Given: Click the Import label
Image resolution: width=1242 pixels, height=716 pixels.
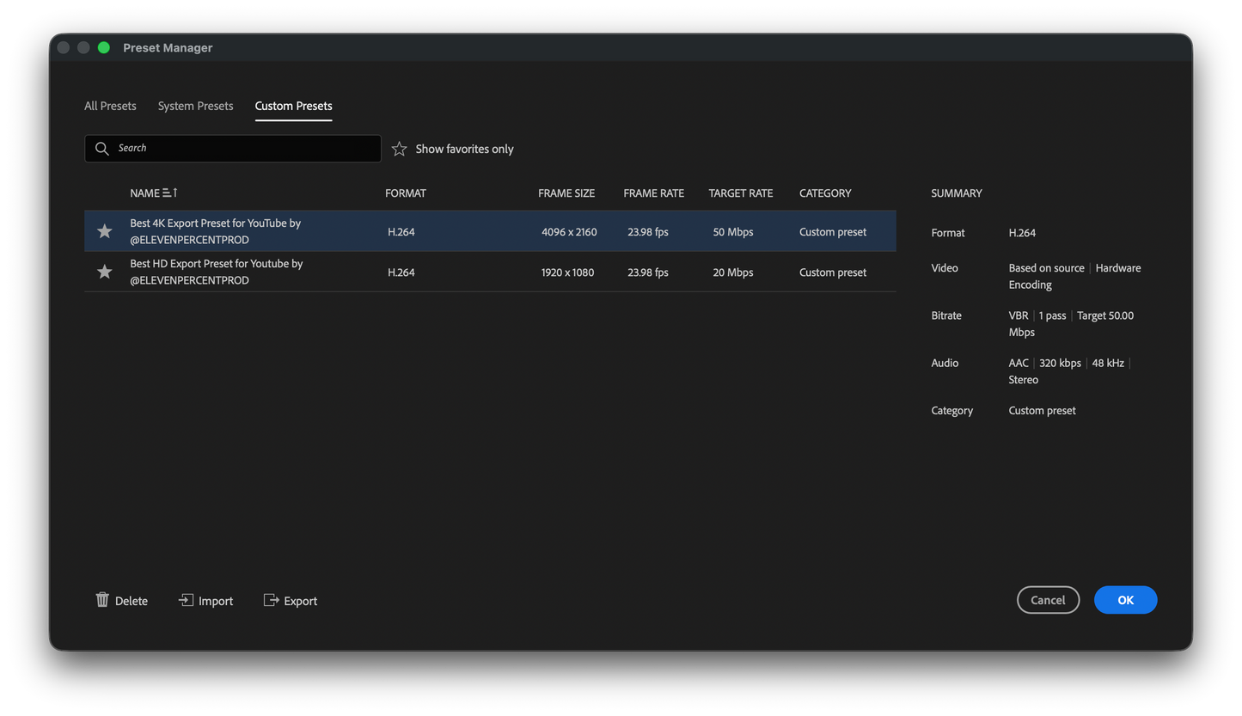Looking at the screenshot, I should click(x=216, y=601).
